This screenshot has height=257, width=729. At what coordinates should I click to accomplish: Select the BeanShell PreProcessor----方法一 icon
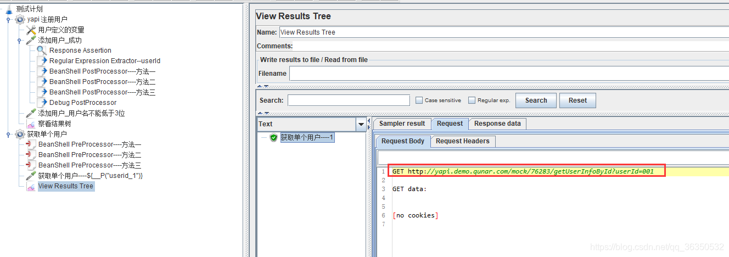(x=31, y=144)
